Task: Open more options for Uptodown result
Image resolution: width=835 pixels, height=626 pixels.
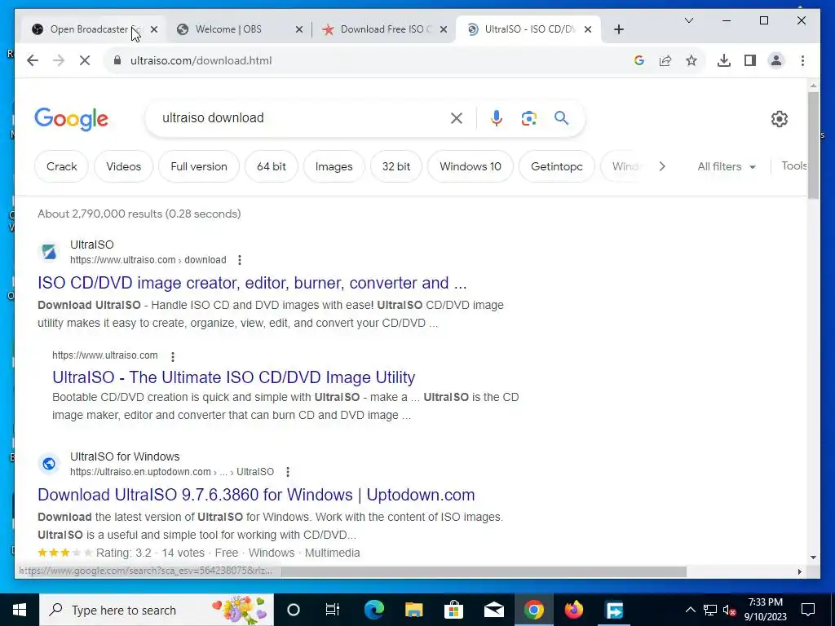Action: 288,472
